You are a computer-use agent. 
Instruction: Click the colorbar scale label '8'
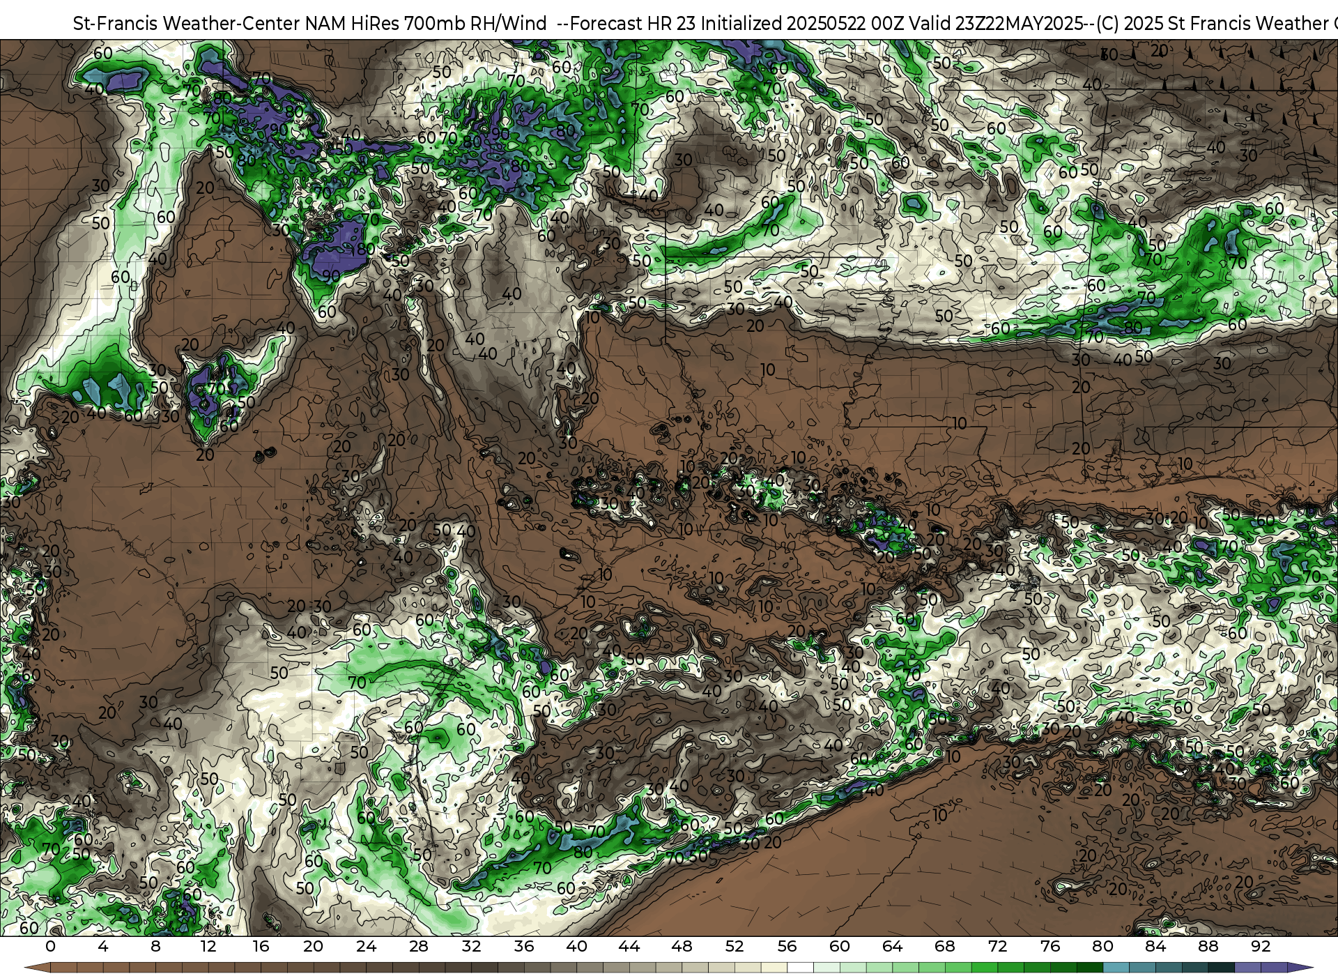pos(155,946)
